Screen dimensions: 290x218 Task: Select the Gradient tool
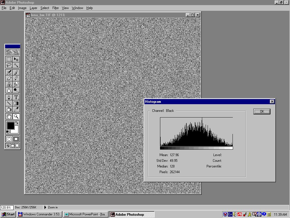pyautogui.click(x=16, y=103)
